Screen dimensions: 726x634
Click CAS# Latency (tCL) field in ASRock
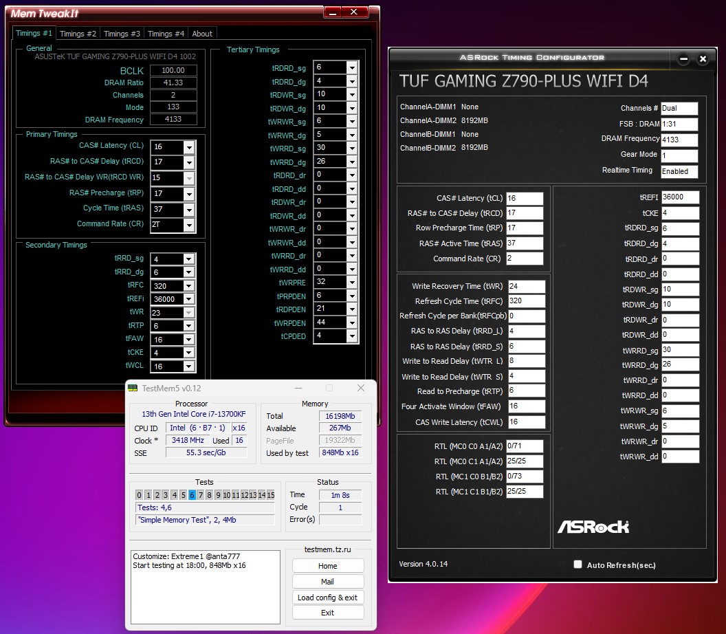[x=525, y=198]
